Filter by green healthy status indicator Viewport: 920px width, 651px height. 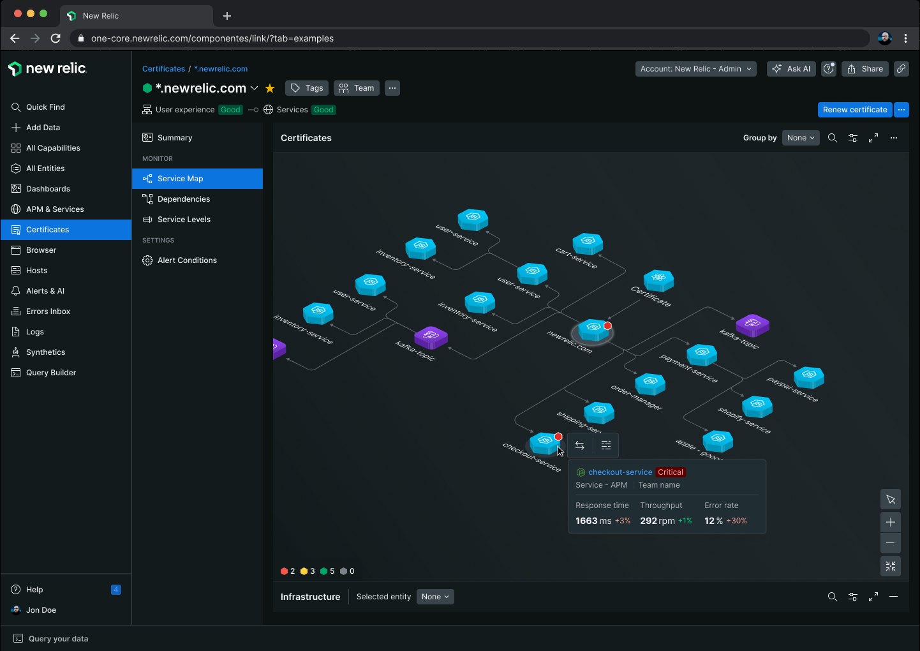(x=327, y=571)
